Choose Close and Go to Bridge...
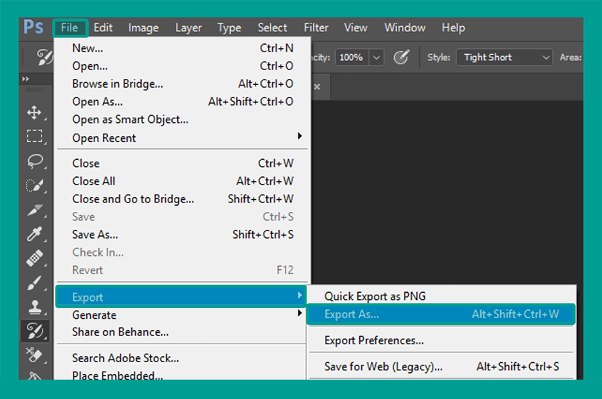Screen dimensions: 602x399 coord(183,199)
